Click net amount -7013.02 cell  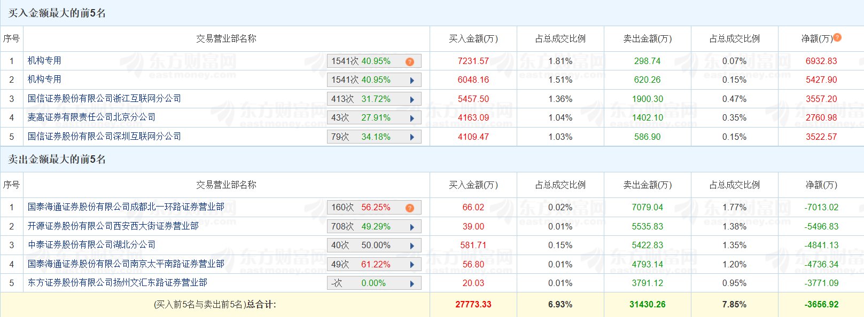[822, 207]
